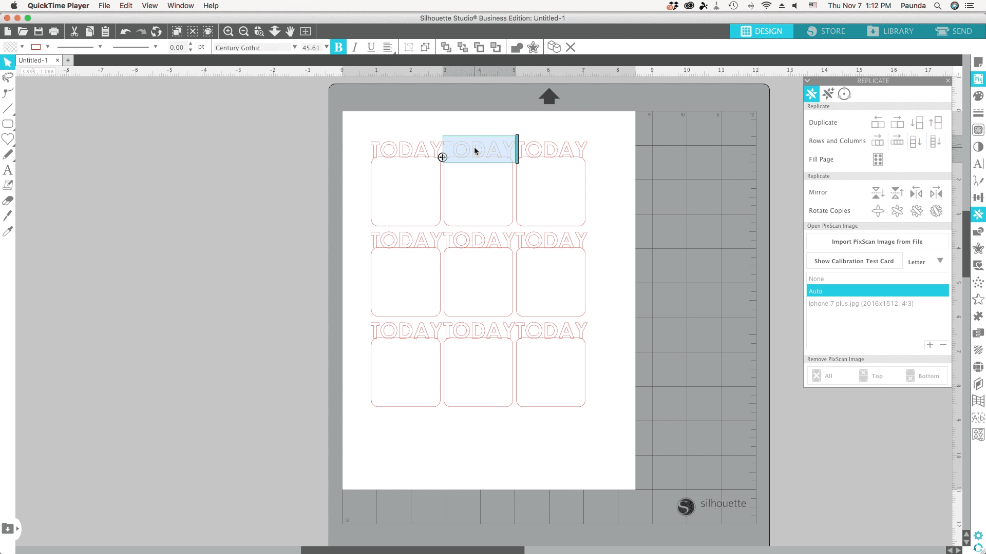Open the Century Gothic font dropdown
This screenshot has height=554, width=986.
pyautogui.click(x=295, y=47)
